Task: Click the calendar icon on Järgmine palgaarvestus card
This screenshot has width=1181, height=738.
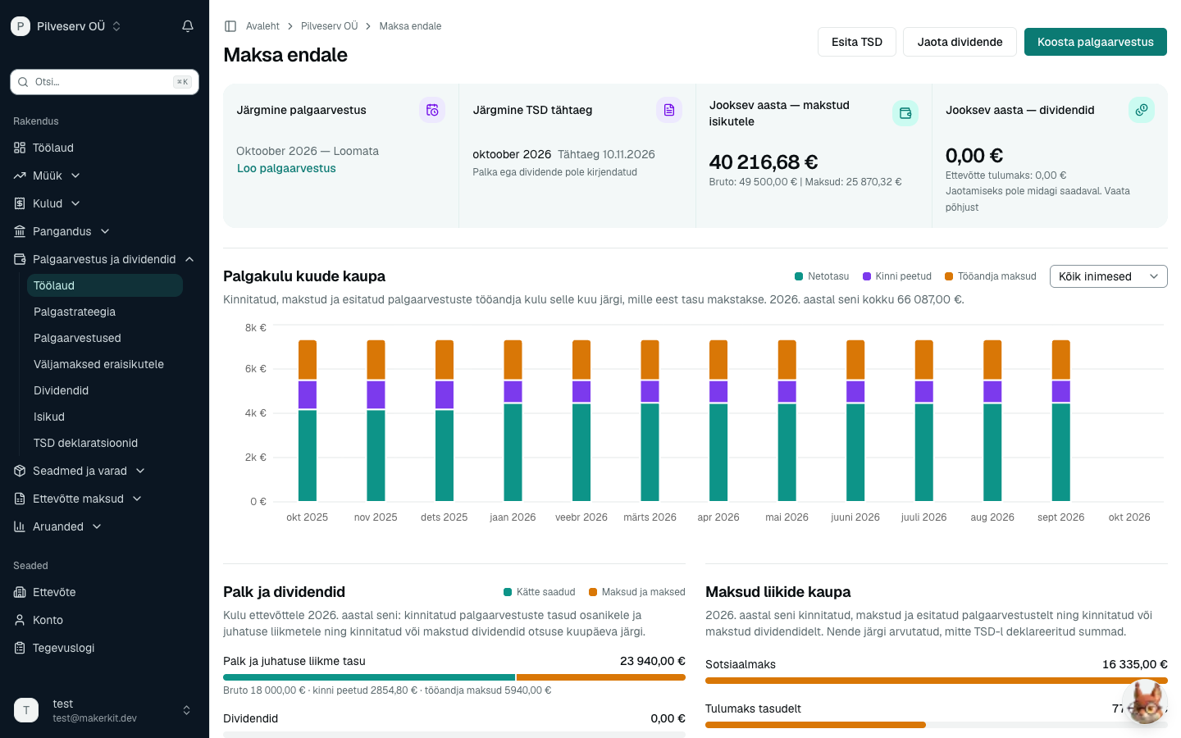Action: (432, 110)
